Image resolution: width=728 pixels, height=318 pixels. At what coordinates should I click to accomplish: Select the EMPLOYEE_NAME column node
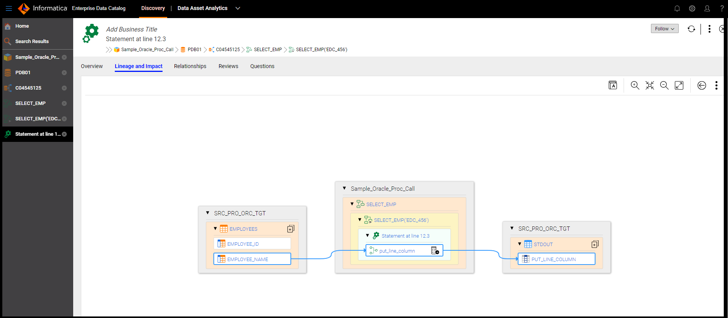[x=252, y=259]
